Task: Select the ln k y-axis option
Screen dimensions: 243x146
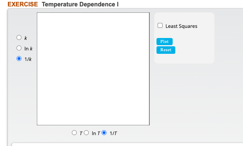Action: 19,48
